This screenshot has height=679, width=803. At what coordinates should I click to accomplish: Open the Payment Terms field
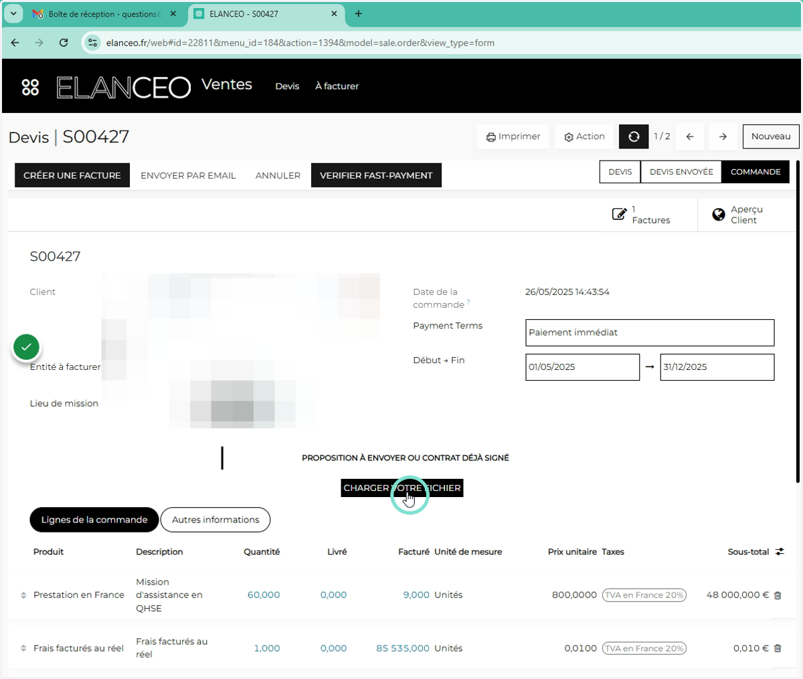(x=650, y=332)
